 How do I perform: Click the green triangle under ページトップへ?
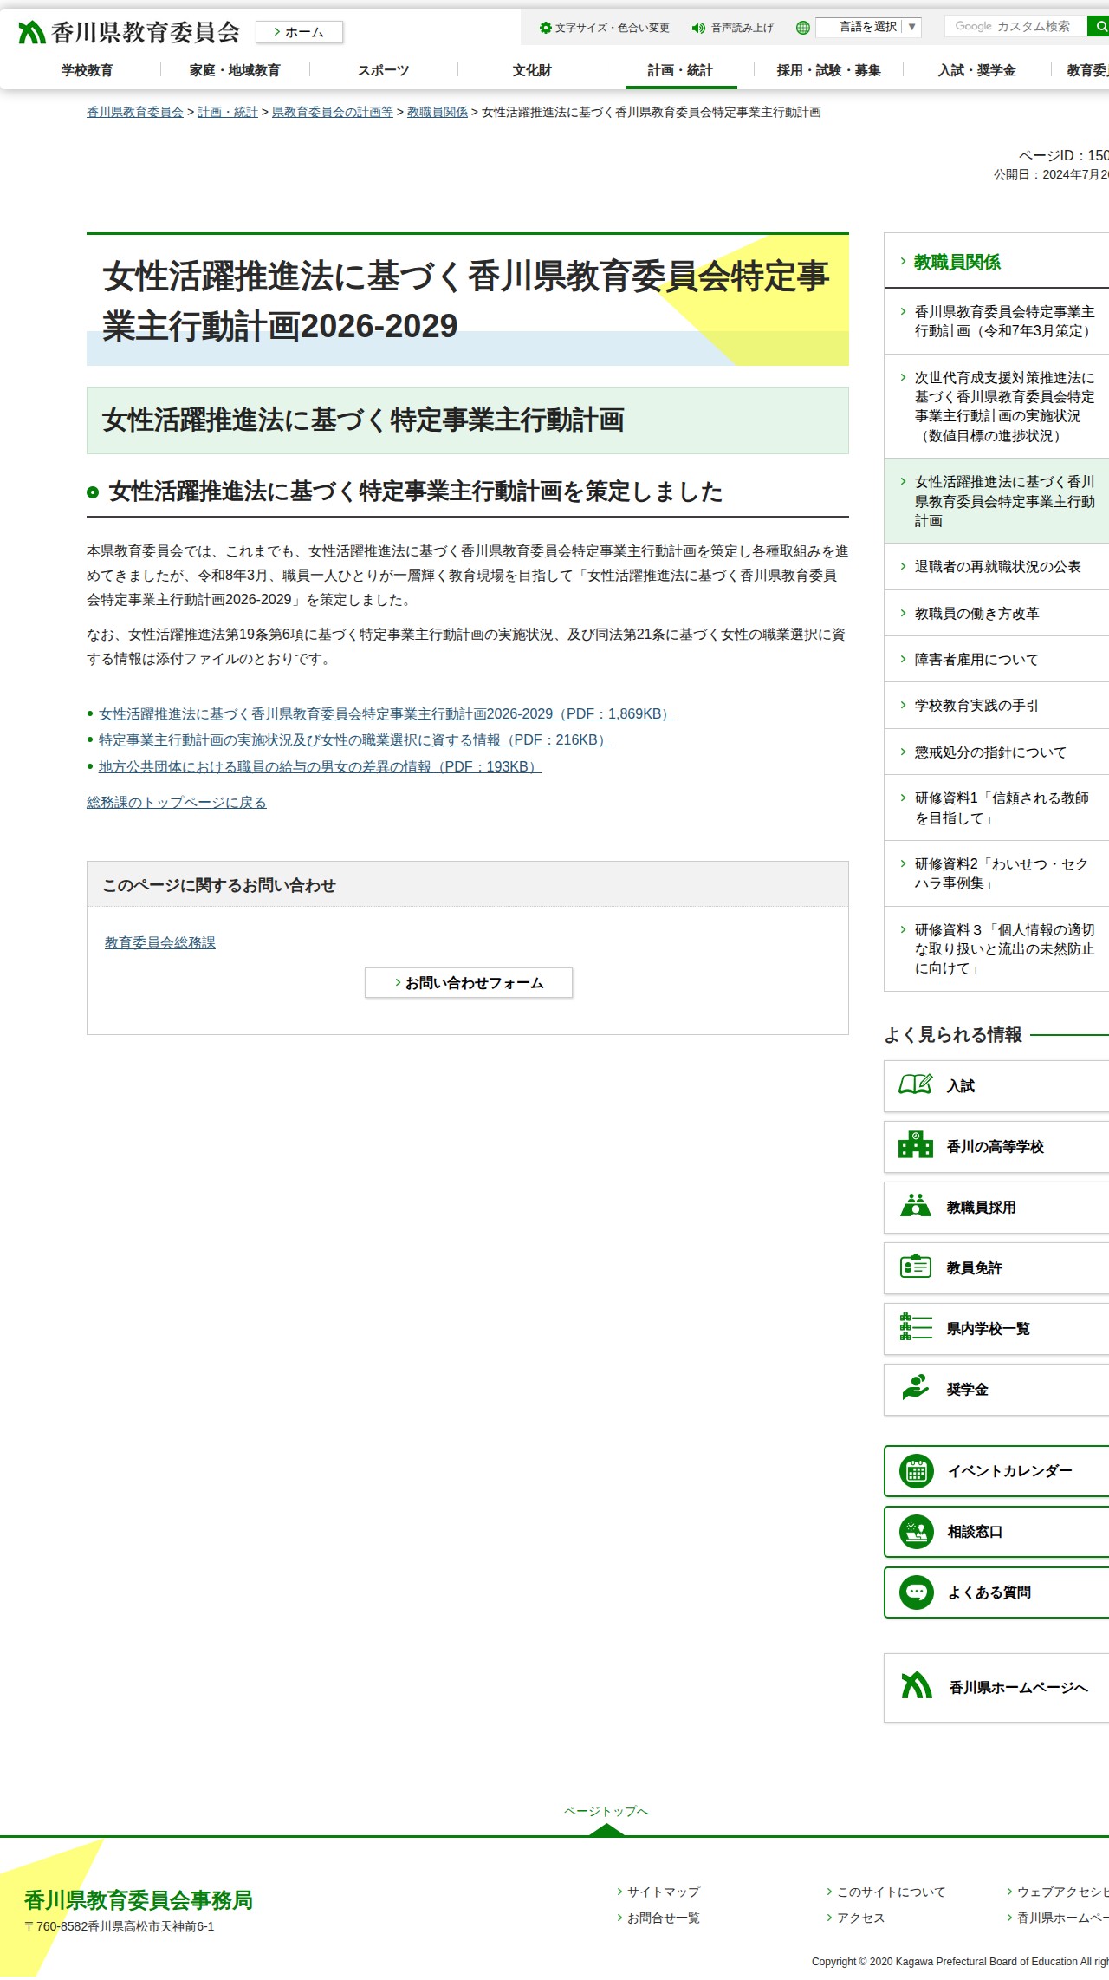606,1829
